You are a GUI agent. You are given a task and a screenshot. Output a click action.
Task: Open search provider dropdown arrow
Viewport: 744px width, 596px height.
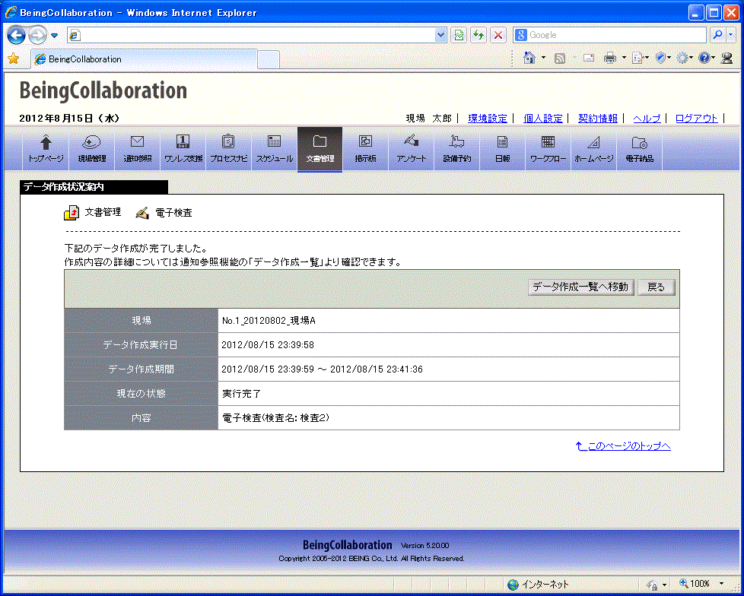click(x=730, y=35)
